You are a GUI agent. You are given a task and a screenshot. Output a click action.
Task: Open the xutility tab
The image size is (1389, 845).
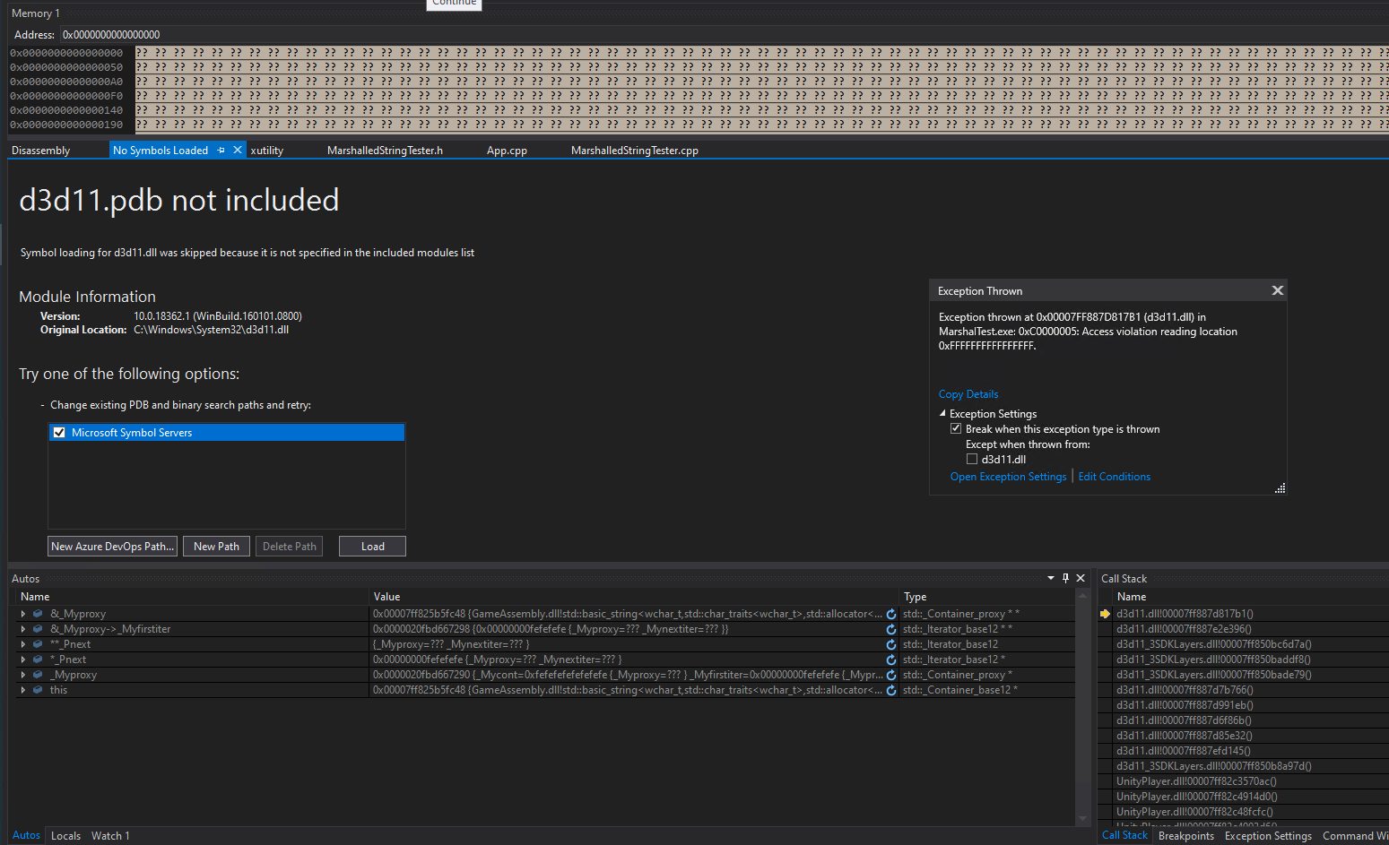click(267, 151)
